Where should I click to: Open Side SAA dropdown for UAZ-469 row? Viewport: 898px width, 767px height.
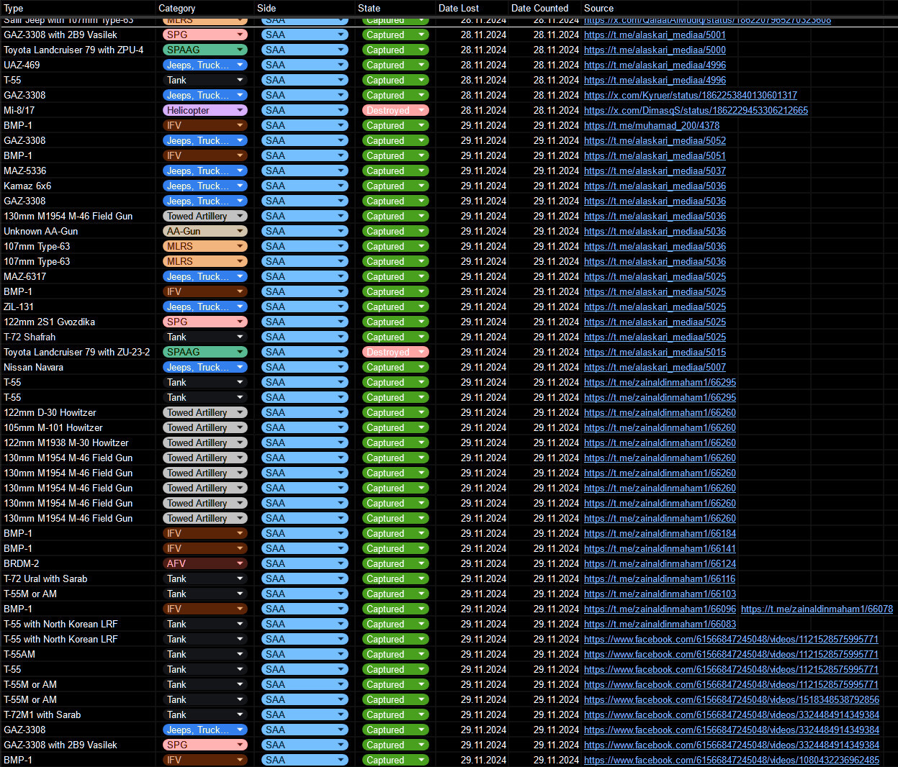(305, 65)
